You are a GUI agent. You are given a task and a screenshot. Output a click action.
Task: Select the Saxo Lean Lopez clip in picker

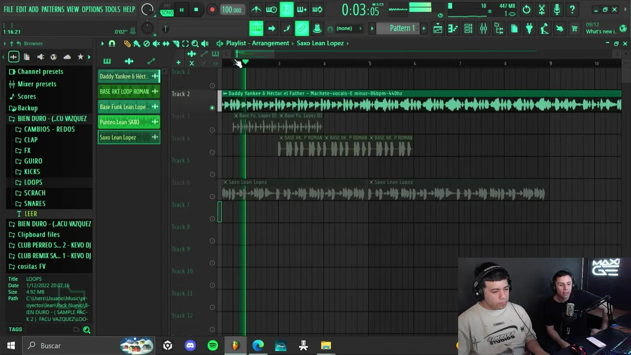(x=129, y=138)
